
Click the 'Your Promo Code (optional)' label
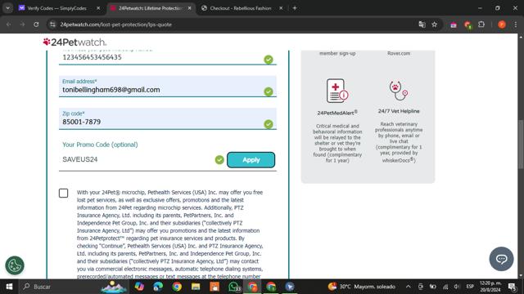(x=100, y=145)
